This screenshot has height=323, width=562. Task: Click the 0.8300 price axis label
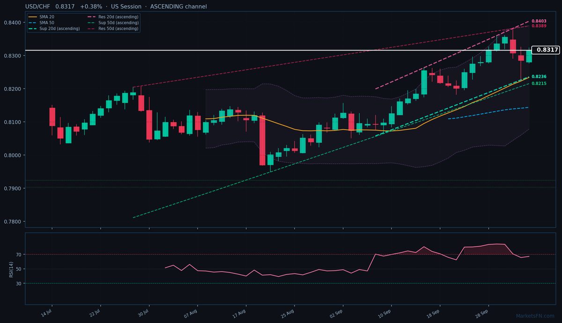[x=12, y=56]
